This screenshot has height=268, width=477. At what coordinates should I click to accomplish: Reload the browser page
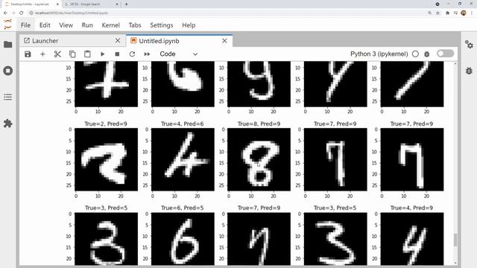[x=22, y=13]
